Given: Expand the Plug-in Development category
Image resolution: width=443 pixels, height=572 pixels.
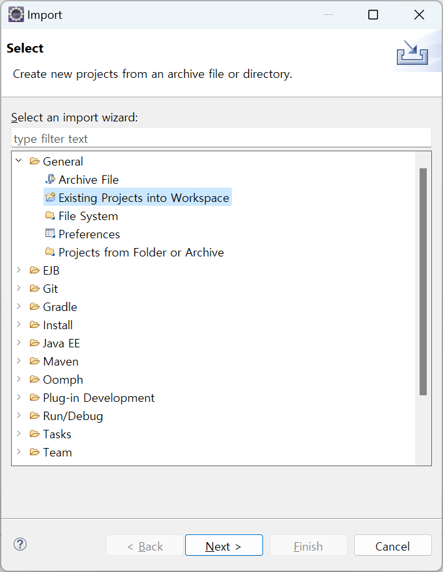Looking at the screenshot, I should point(19,397).
